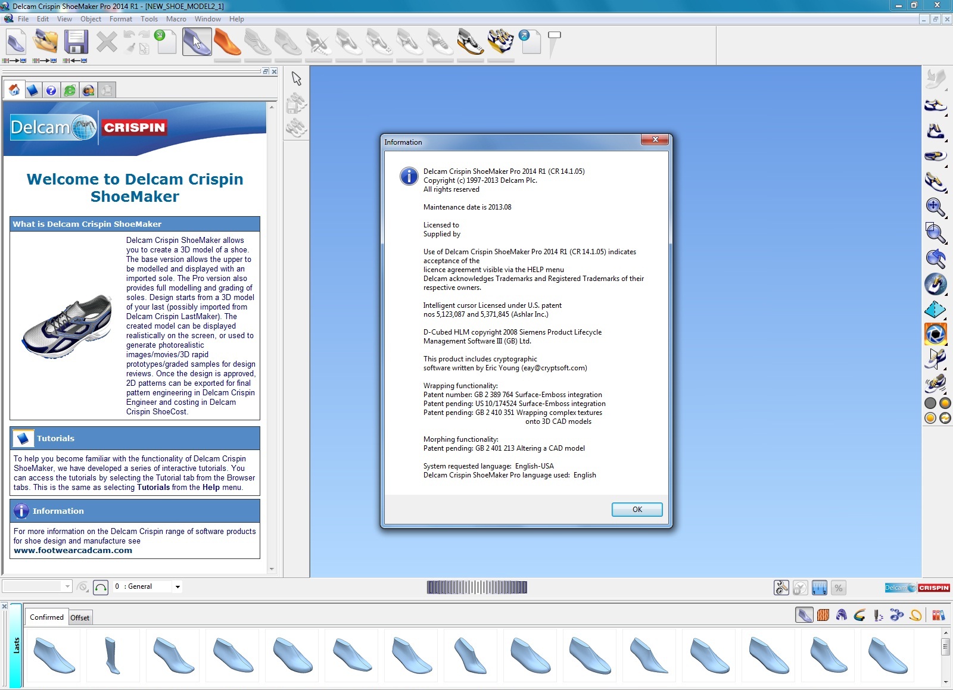
Task: Open the www.footwearcadcam.com link
Action: coord(73,551)
